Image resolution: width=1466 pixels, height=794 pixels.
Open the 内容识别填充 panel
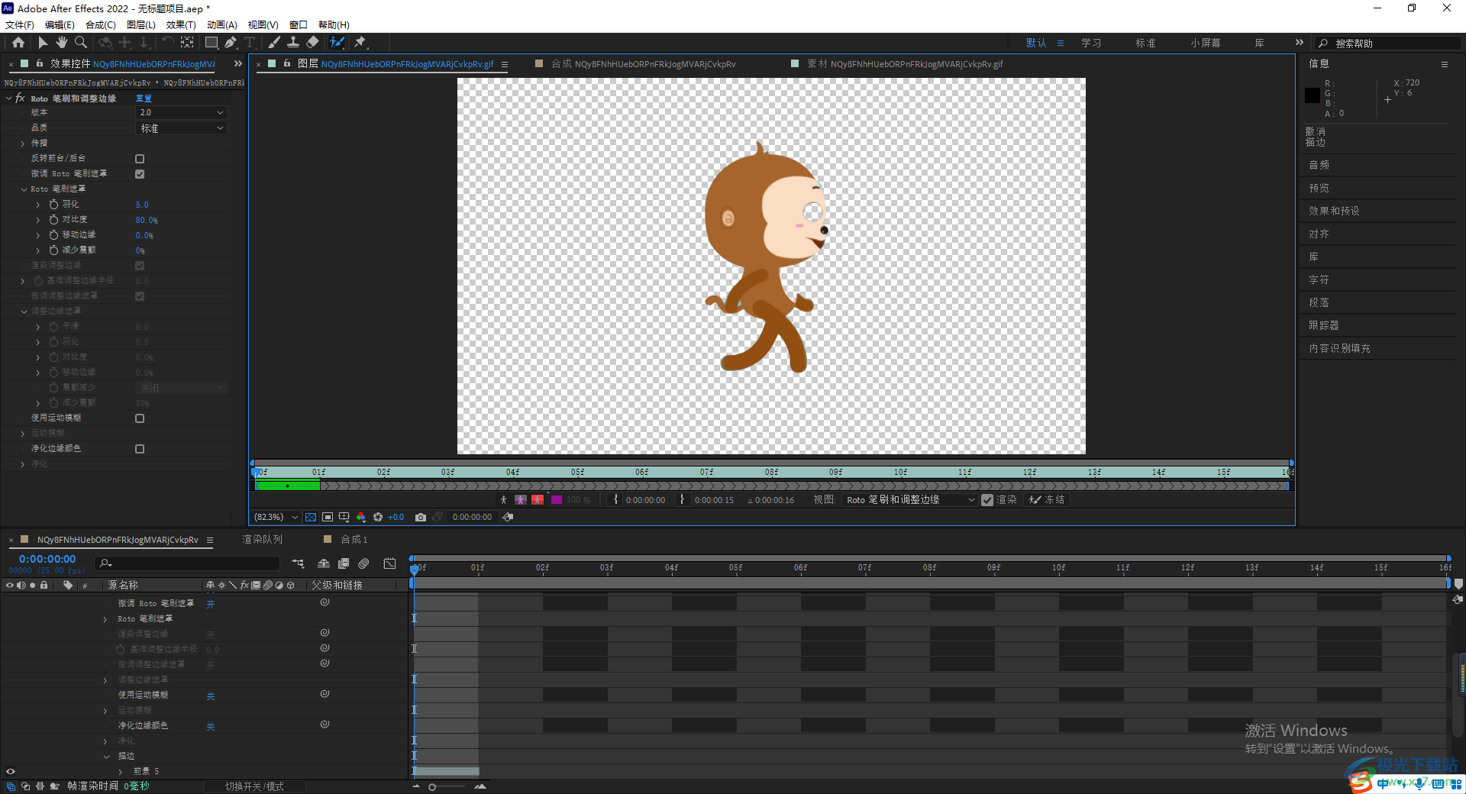tap(1339, 348)
